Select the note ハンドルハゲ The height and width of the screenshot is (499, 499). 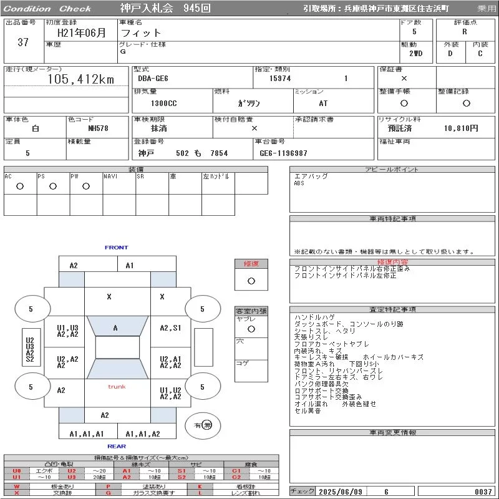[x=314, y=317]
